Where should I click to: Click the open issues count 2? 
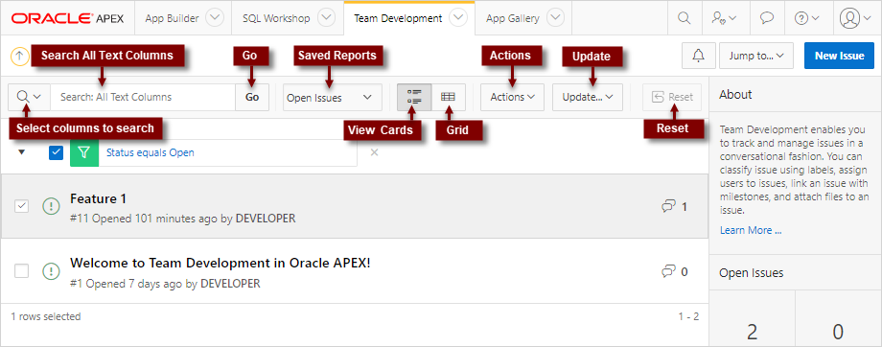[x=752, y=332]
